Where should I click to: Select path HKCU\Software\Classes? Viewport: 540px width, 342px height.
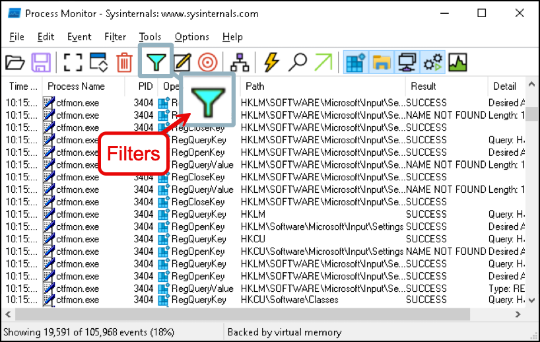coord(289,300)
